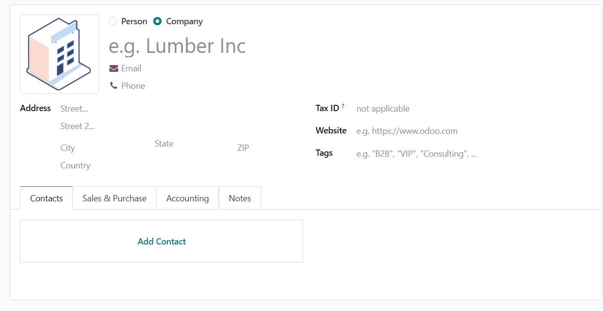Click the envelope icon beside Email
Screen dimensions: 603x311
click(x=114, y=68)
